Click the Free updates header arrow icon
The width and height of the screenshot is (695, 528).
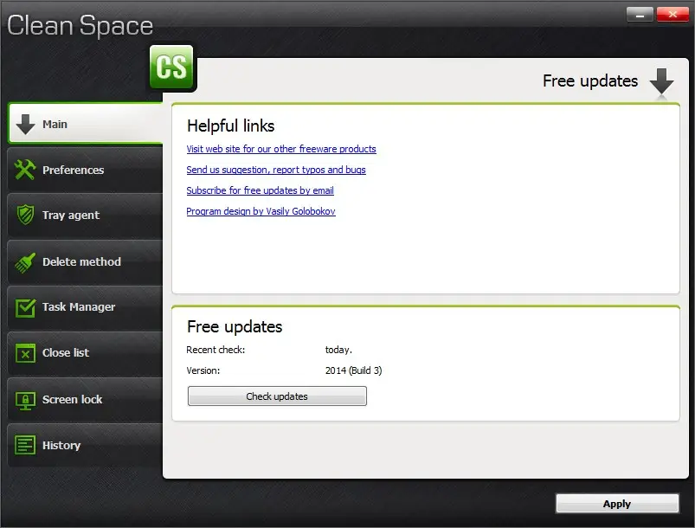click(661, 81)
